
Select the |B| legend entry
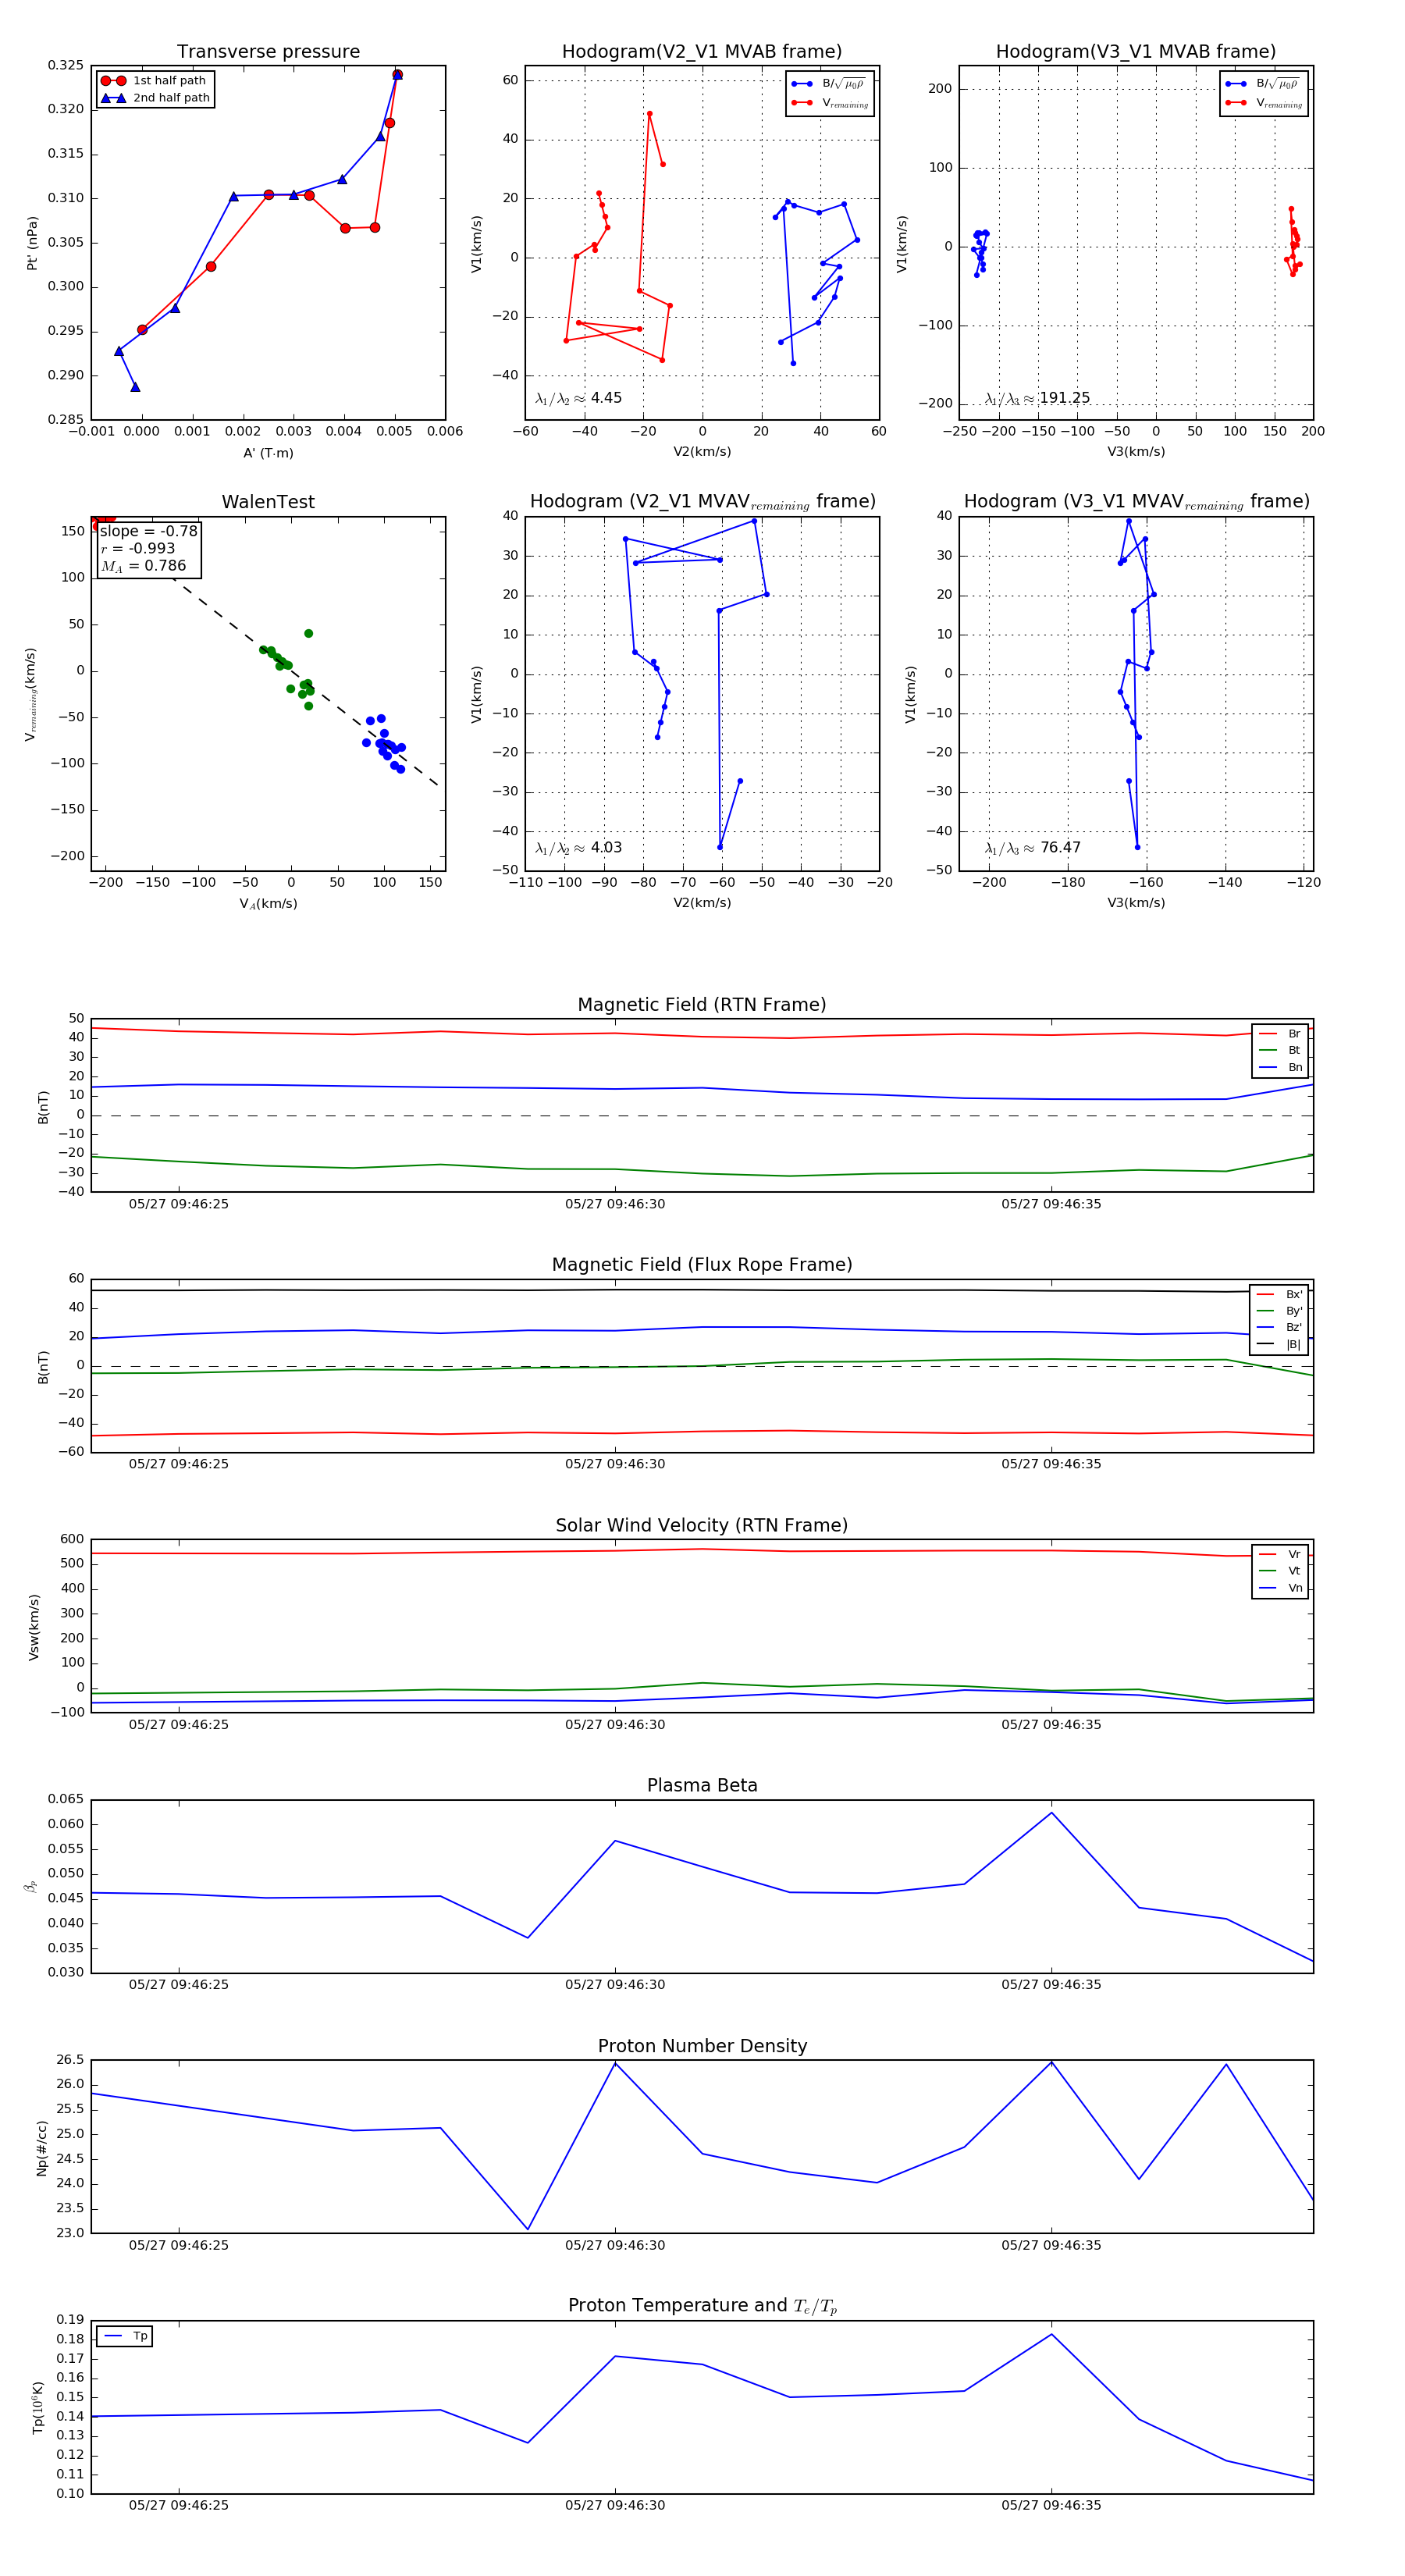tap(1279, 1344)
